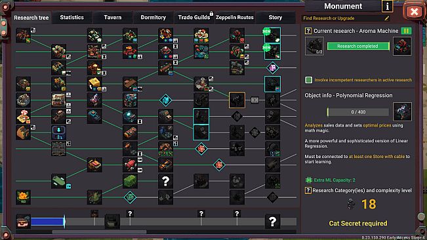The image size is (427, 240).
Task: Click the complexity level number '18'
Action: coord(369,205)
